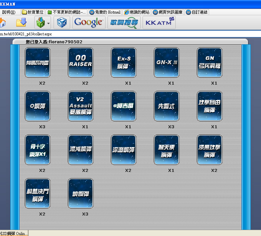Open the 自訂連結 bookmark
Screen dimensions: 261x236
[x=196, y=12]
